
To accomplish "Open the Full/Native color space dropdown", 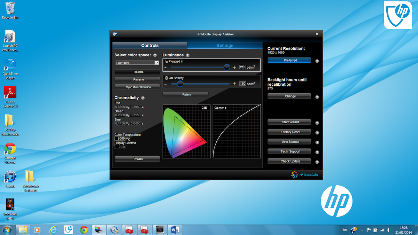I will 137,63.
